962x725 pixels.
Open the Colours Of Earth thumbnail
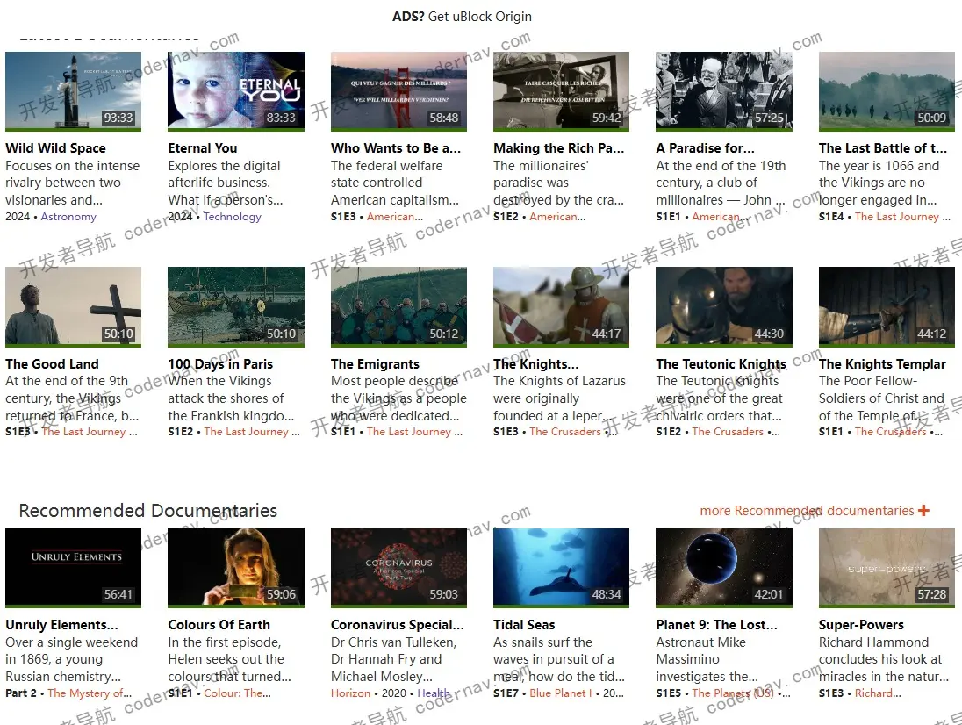(x=236, y=567)
